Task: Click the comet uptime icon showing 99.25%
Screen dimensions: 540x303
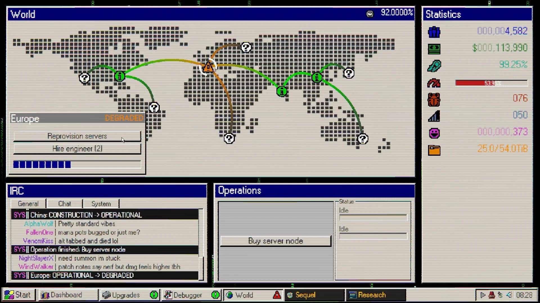Action: 434,65
